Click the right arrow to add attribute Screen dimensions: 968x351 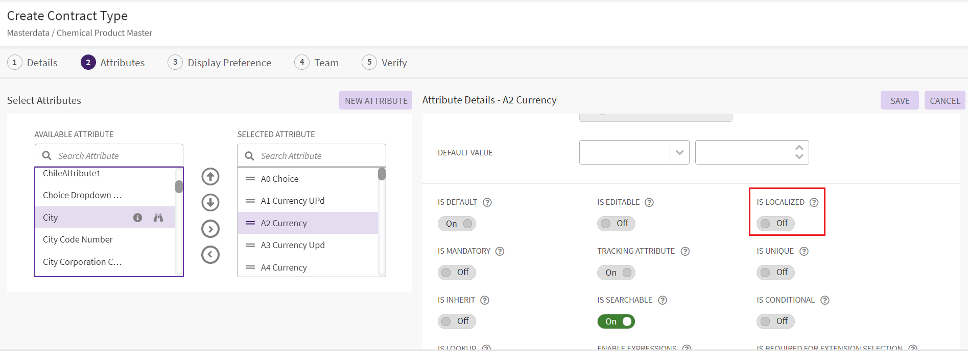[x=210, y=229]
